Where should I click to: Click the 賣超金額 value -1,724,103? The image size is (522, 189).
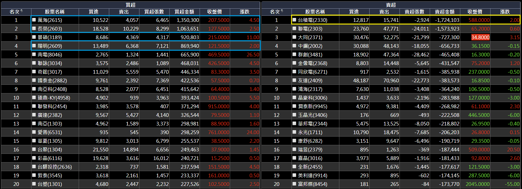(447, 20)
